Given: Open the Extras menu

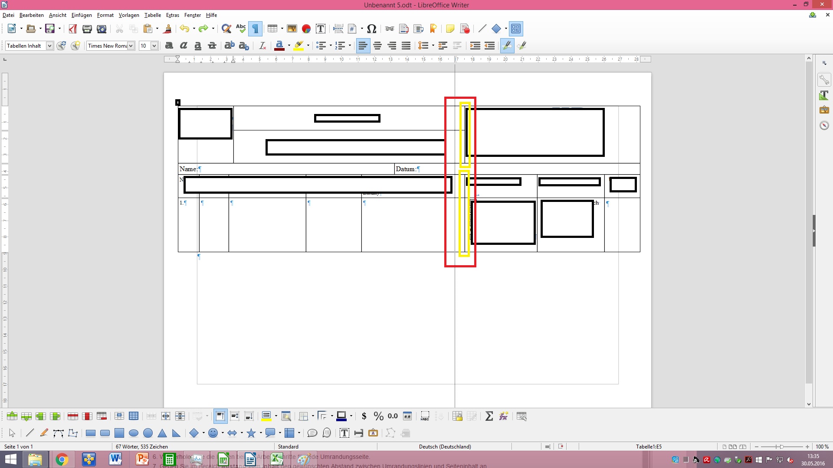Looking at the screenshot, I should pos(173,15).
